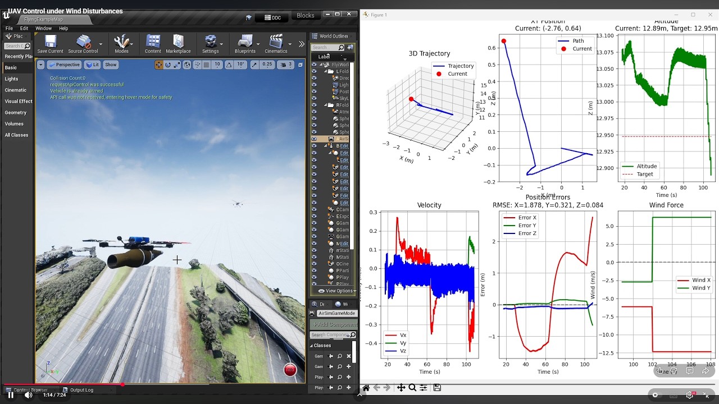Open the File menu
This screenshot has width=719, height=404.
(9, 28)
